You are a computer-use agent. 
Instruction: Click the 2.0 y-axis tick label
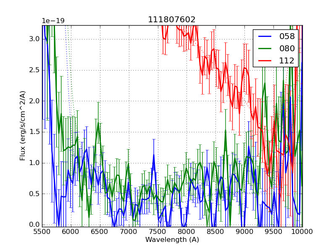point(34,101)
